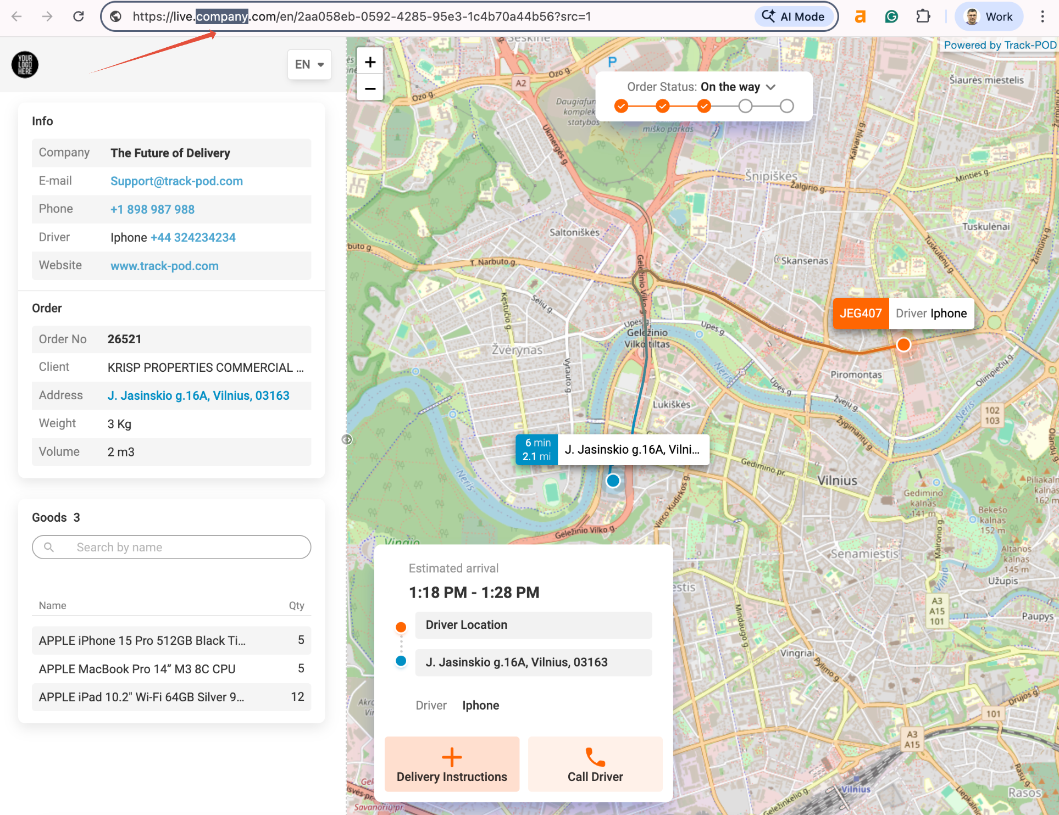Click the Grammarly extension icon

pyautogui.click(x=891, y=16)
